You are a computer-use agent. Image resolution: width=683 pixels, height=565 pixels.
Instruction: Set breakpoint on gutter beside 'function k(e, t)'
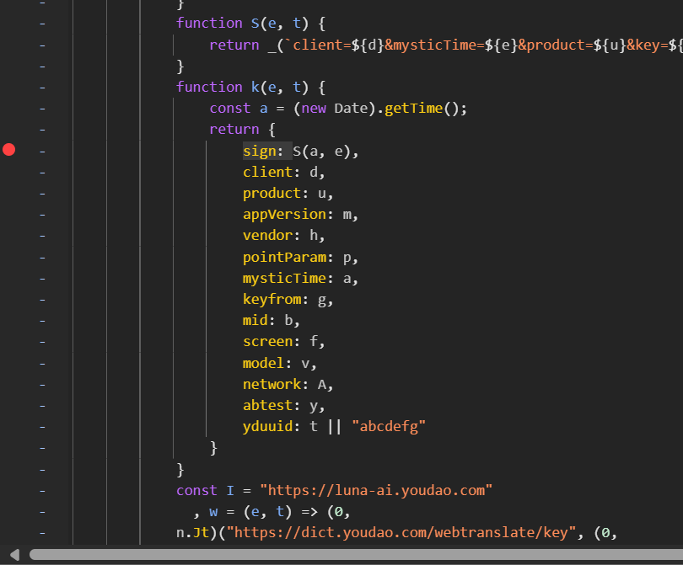[42, 87]
